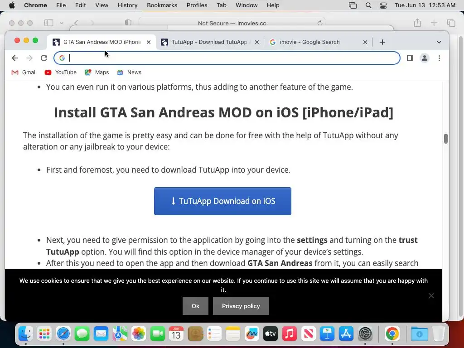Open YouTube bookmark
This screenshot has height=348, width=464.
pyautogui.click(x=61, y=72)
